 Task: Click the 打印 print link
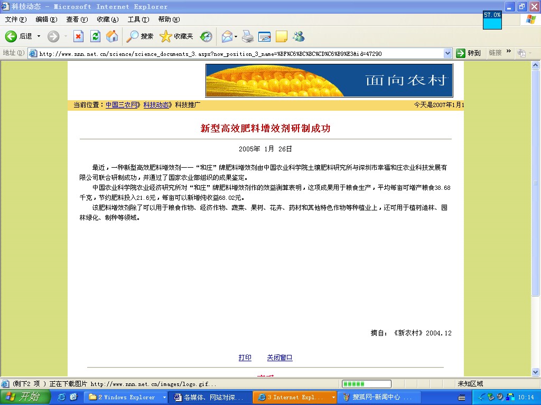pyautogui.click(x=245, y=358)
